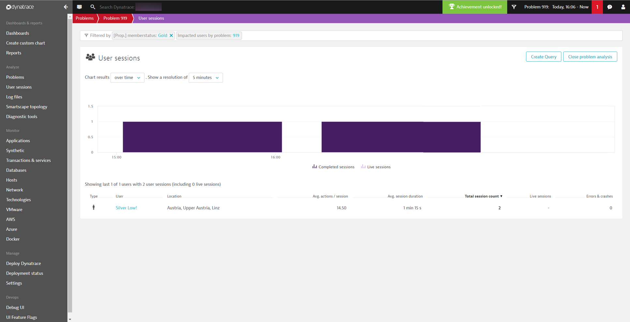Open Network in sidebar
Image resolution: width=630 pixels, height=322 pixels.
click(x=15, y=190)
